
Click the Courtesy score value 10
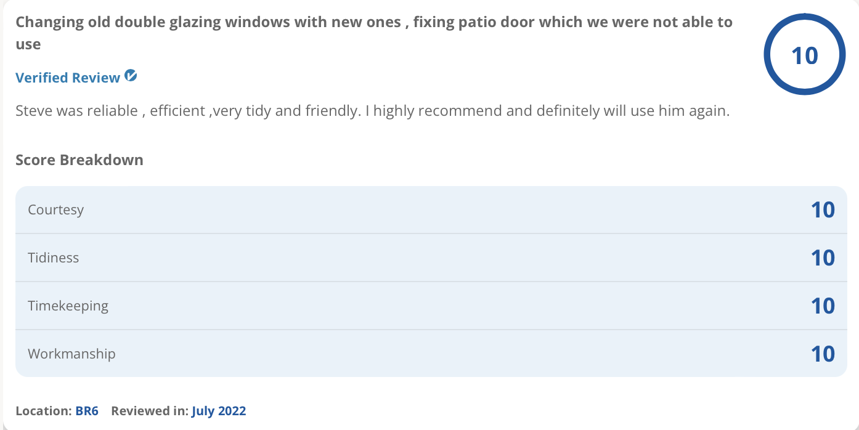(823, 210)
